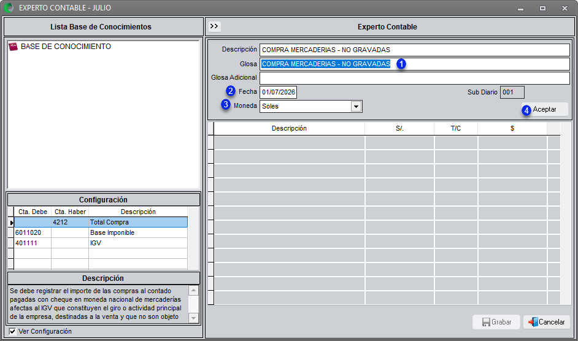Screen dimensions: 578x341
Task: Click the description box scroll down arrow
Action: [x=193, y=318]
